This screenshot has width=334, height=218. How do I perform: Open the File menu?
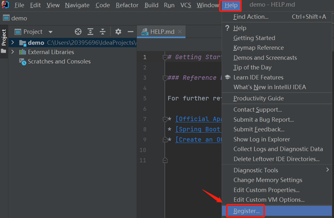tap(19, 5)
